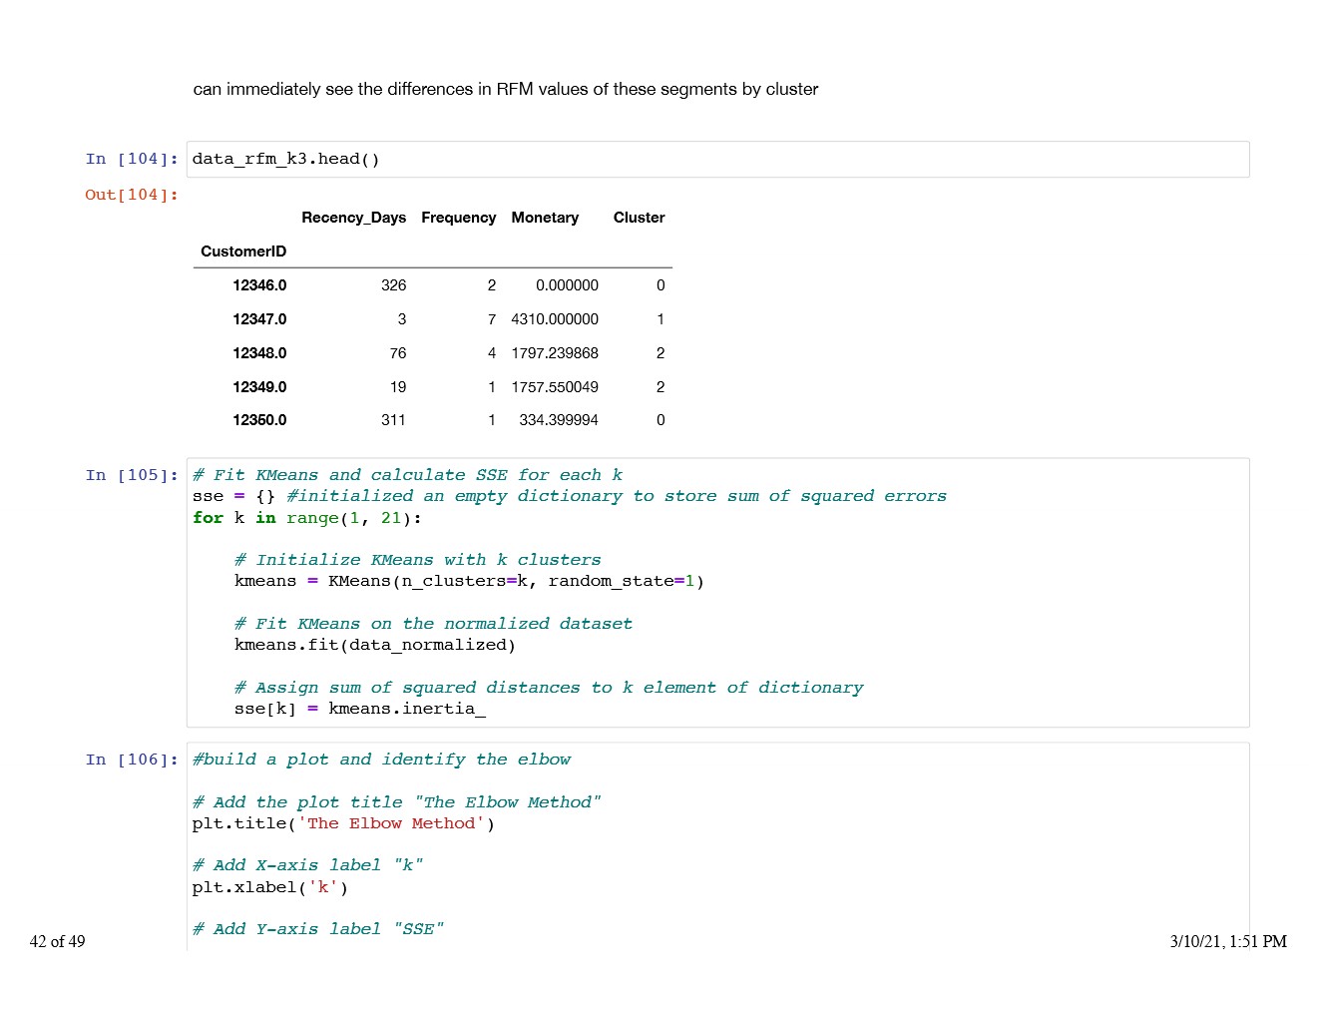
Task: Click the KMeans(n_clusters=k, random_state=1) line
Action: tap(469, 581)
